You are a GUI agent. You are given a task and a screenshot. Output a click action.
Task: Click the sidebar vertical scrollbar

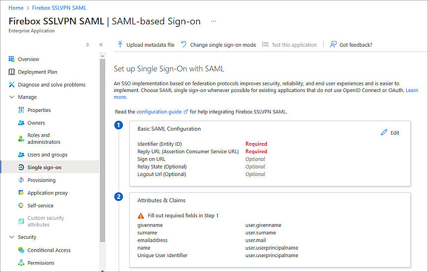pos(102,149)
